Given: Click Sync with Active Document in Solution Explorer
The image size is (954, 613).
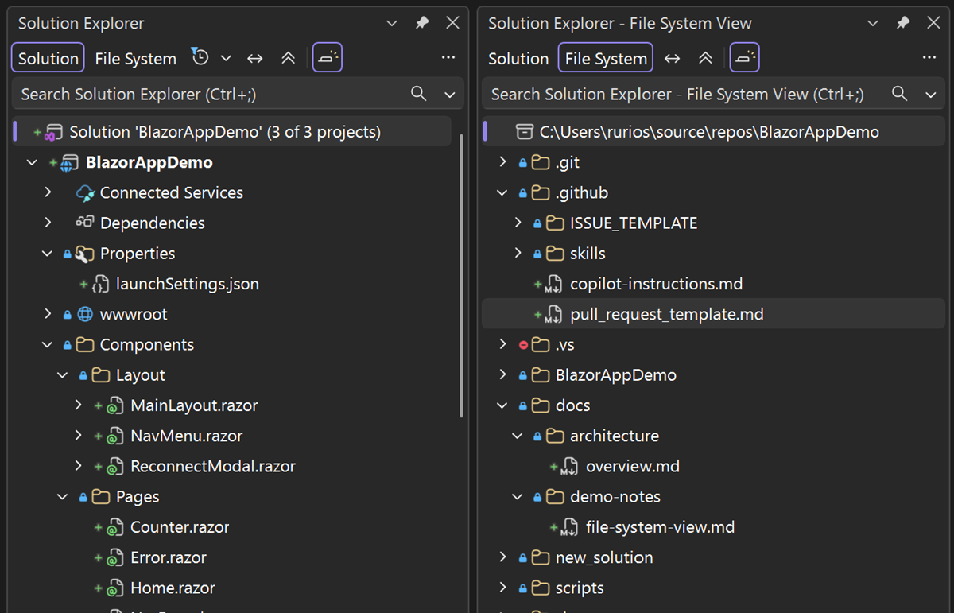Looking at the screenshot, I should point(254,58).
